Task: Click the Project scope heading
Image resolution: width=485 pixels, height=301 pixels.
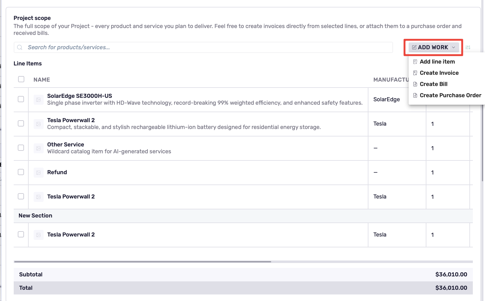Action: (x=32, y=18)
